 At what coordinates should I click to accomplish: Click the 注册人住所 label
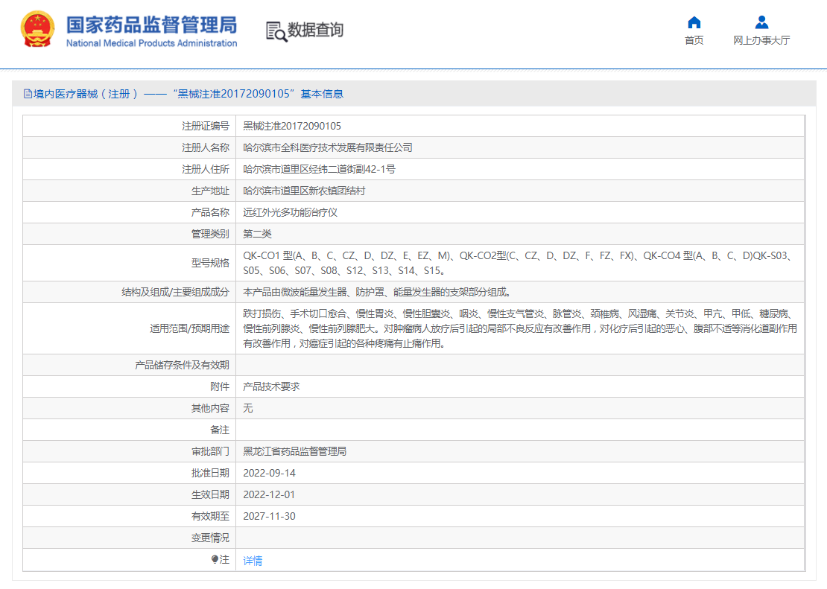(206, 169)
